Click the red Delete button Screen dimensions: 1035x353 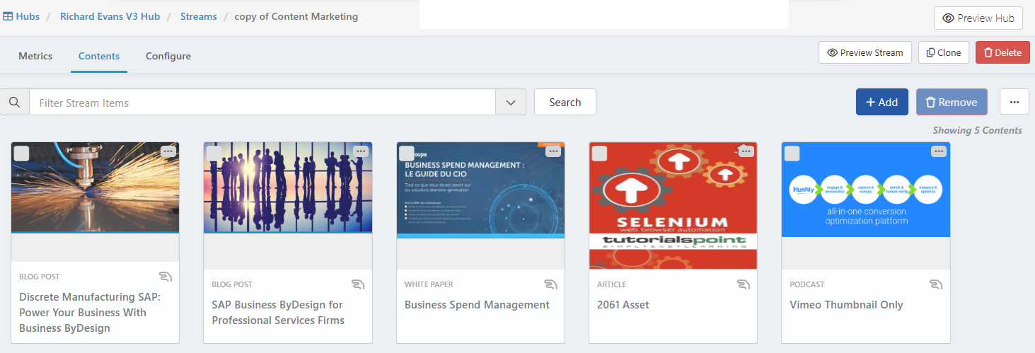(1002, 52)
